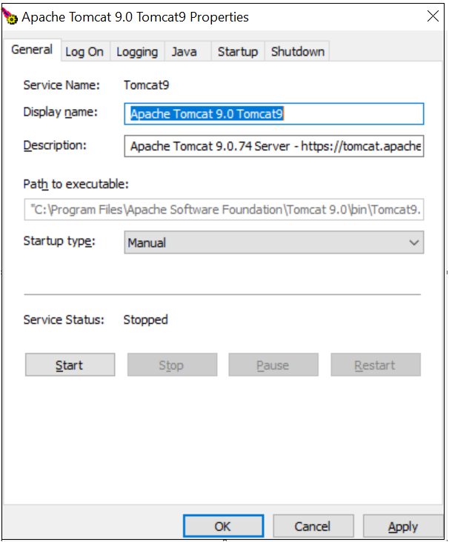Click the window title bar text
Screen dimensions: 449x542
pyautogui.click(x=135, y=16)
